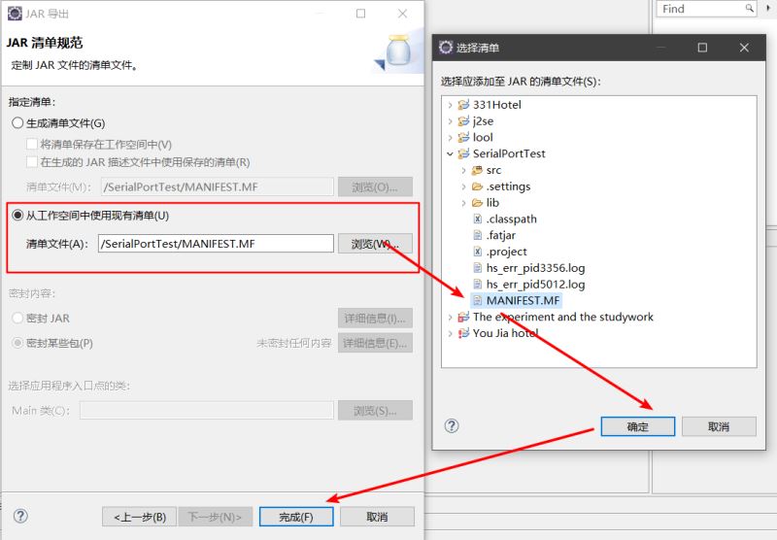Viewport: 777px width, 540px height.
Task: Select the 生成清单文件(G) radio option
Action: click(x=17, y=123)
